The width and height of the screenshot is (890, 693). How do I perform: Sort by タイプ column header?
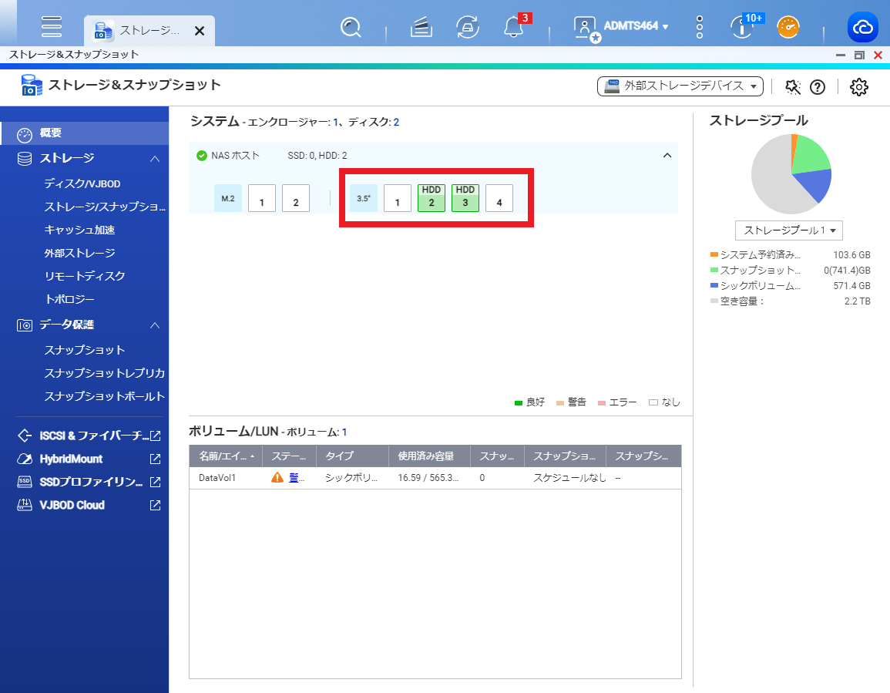pos(352,456)
